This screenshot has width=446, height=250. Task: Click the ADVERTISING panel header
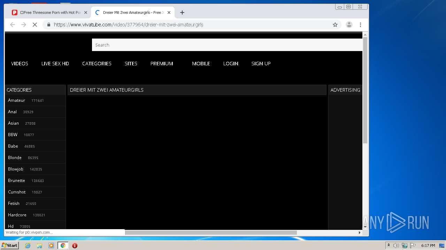tap(345, 90)
